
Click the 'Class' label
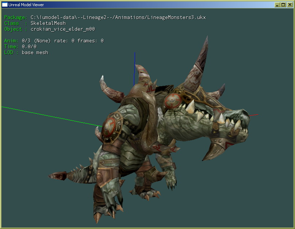11,23
